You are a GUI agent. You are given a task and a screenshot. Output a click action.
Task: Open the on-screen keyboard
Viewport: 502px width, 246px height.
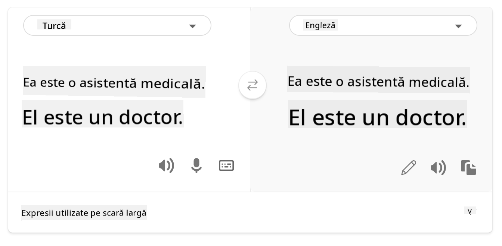tap(226, 165)
